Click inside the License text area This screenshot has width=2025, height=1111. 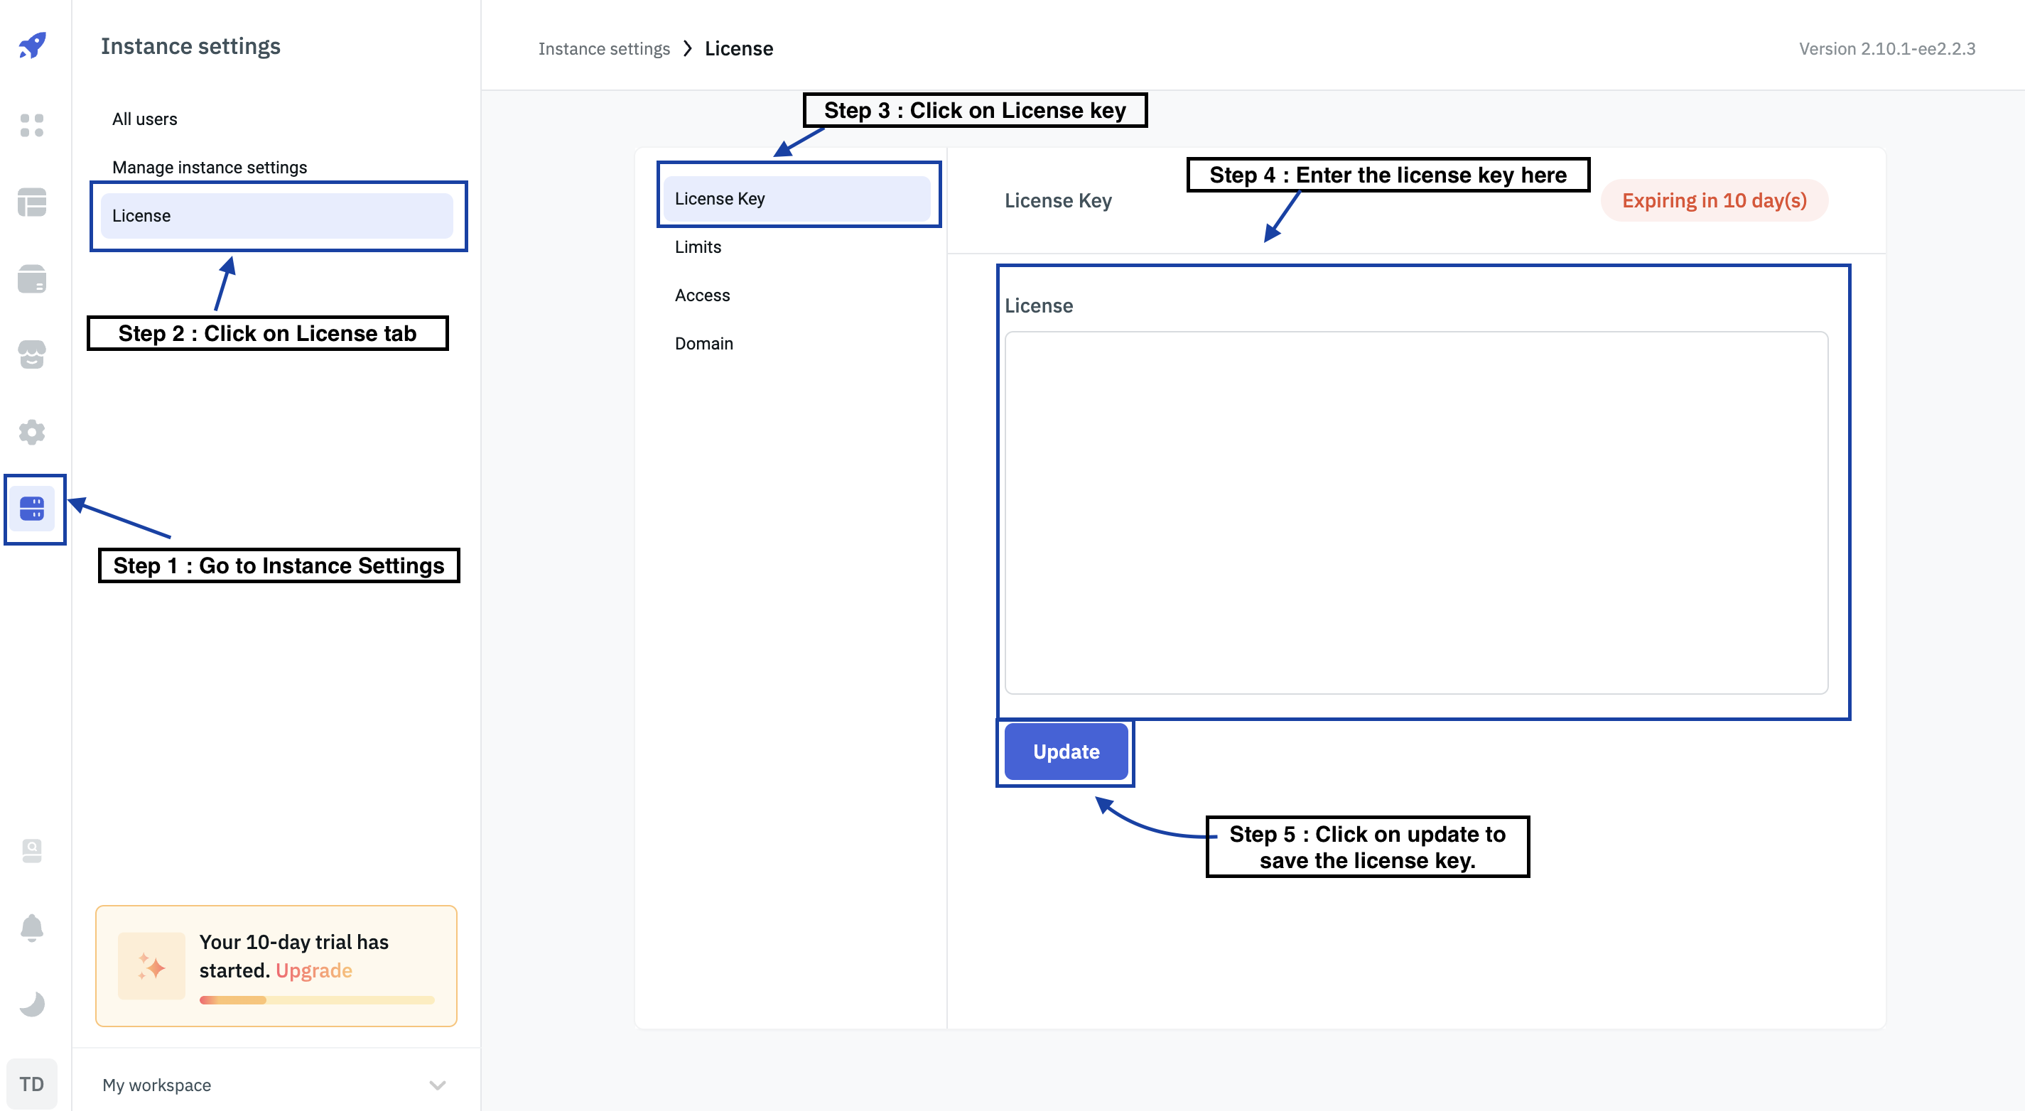tap(1415, 512)
